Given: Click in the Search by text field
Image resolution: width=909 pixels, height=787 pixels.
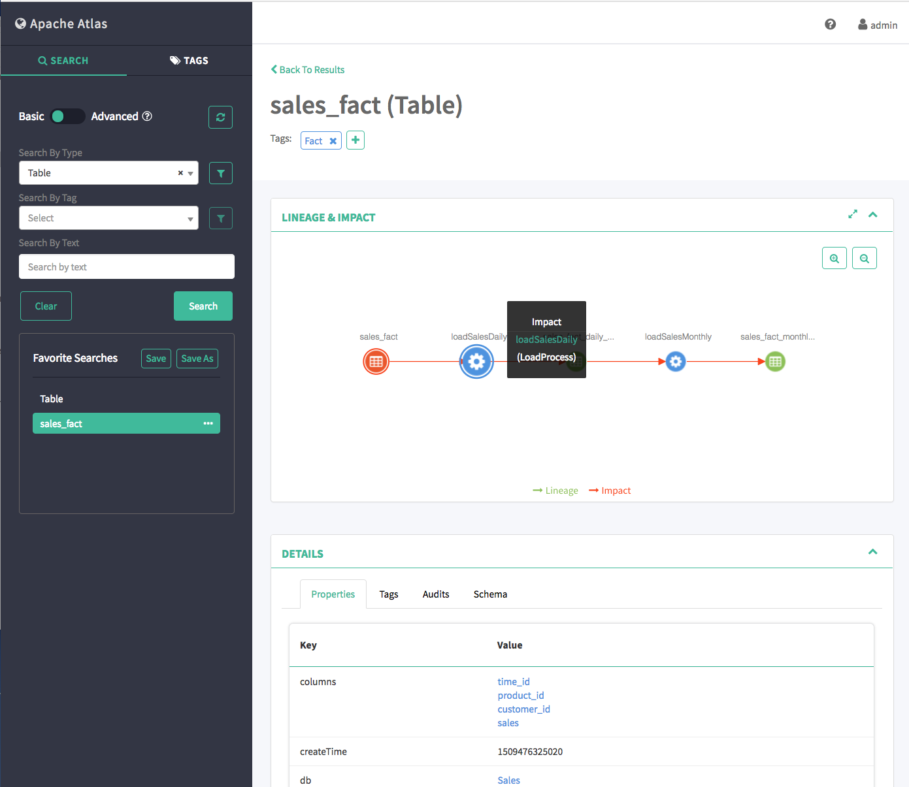Looking at the screenshot, I should [x=127, y=267].
